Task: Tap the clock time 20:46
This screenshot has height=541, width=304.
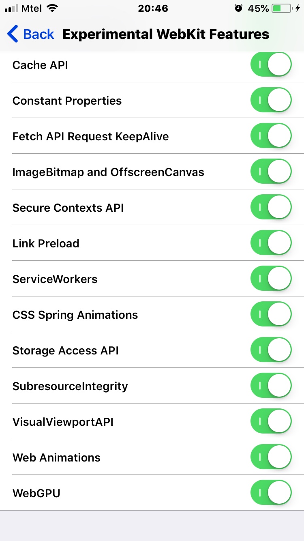Action: tap(152, 8)
